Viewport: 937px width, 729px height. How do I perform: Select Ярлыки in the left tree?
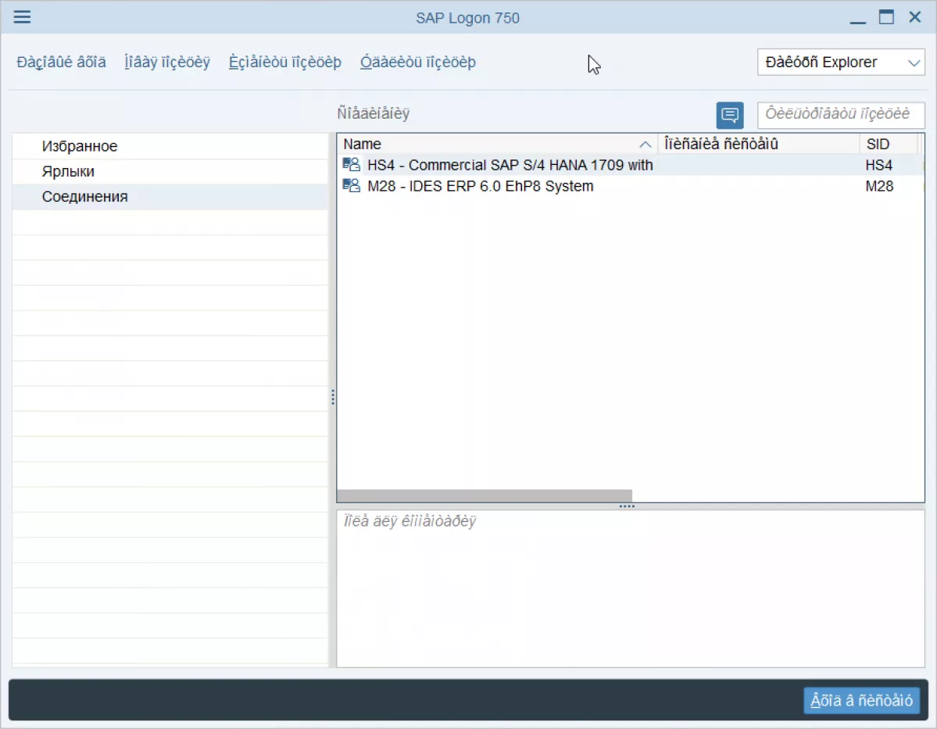coord(170,171)
